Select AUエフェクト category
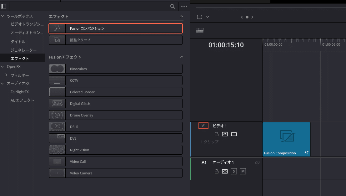The width and height of the screenshot is (346, 196). coord(22,100)
